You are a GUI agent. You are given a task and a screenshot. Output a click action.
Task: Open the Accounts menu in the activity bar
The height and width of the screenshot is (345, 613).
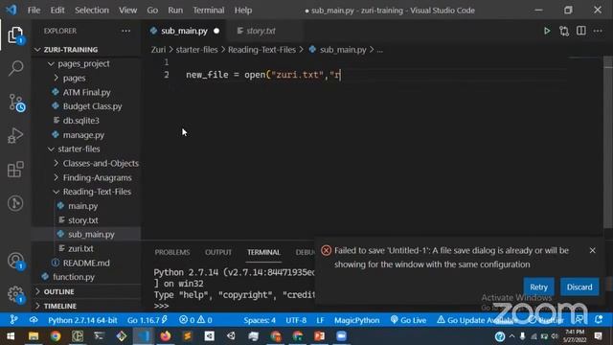16,261
